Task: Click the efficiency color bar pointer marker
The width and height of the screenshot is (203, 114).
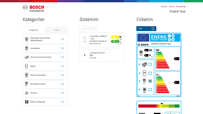Action: 162,104
